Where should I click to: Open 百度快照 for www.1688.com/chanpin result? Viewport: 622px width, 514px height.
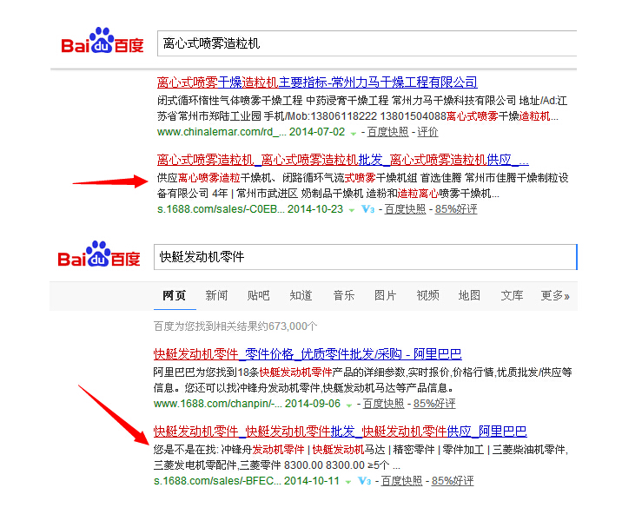click(384, 404)
